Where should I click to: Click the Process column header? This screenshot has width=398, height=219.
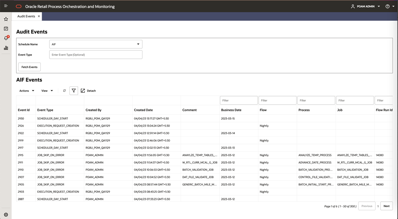click(x=304, y=110)
